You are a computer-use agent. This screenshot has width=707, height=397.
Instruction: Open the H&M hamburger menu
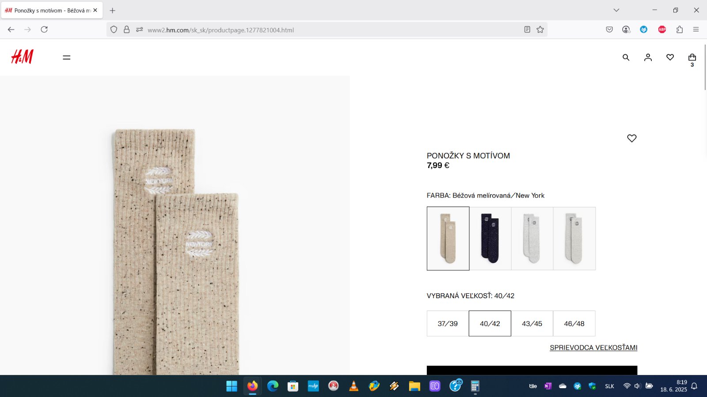pyautogui.click(x=67, y=57)
